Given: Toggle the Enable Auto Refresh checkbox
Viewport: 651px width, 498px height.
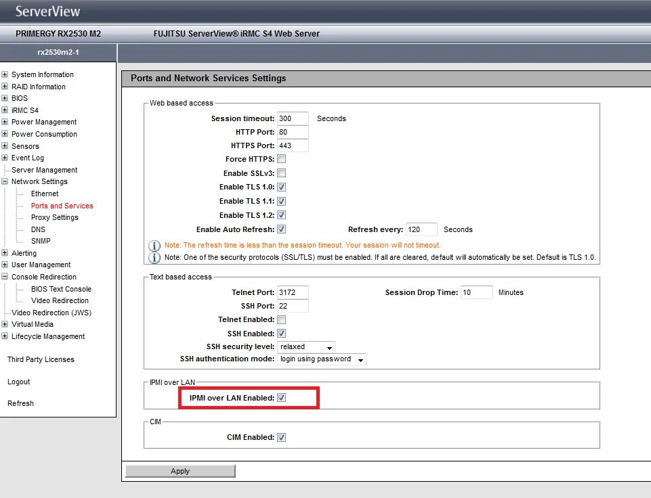Looking at the screenshot, I should click(x=282, y=229).
